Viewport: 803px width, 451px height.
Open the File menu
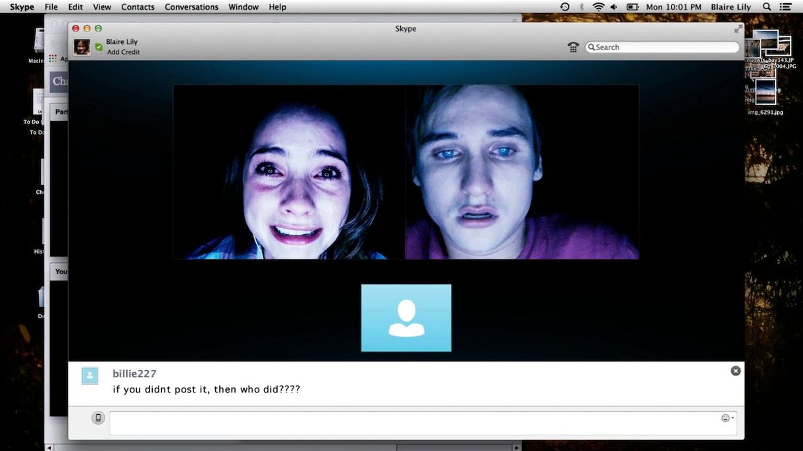51,7
